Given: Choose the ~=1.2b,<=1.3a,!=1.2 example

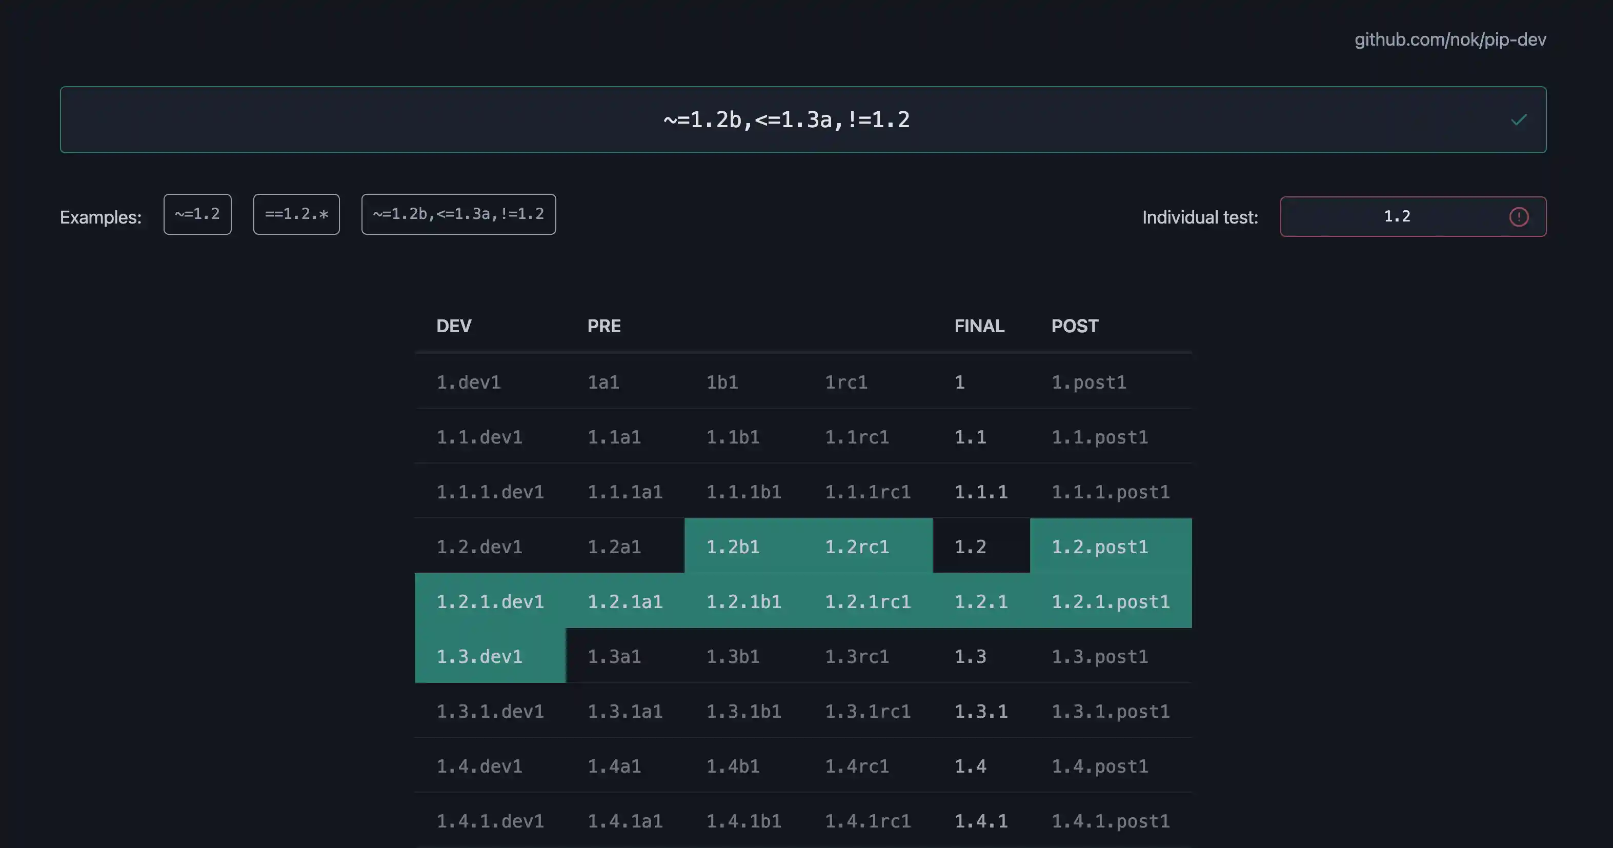Looking at the screenshot, I should coord(458,214).
